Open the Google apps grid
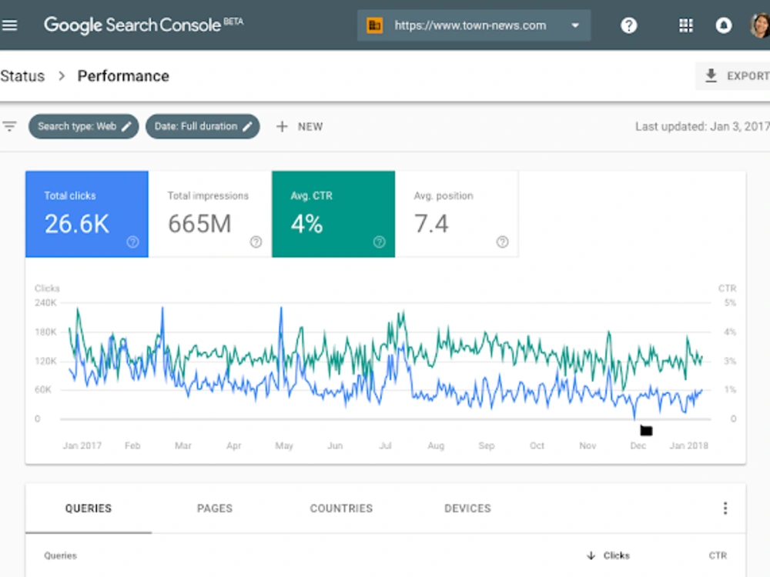 [x=685, y=25]
